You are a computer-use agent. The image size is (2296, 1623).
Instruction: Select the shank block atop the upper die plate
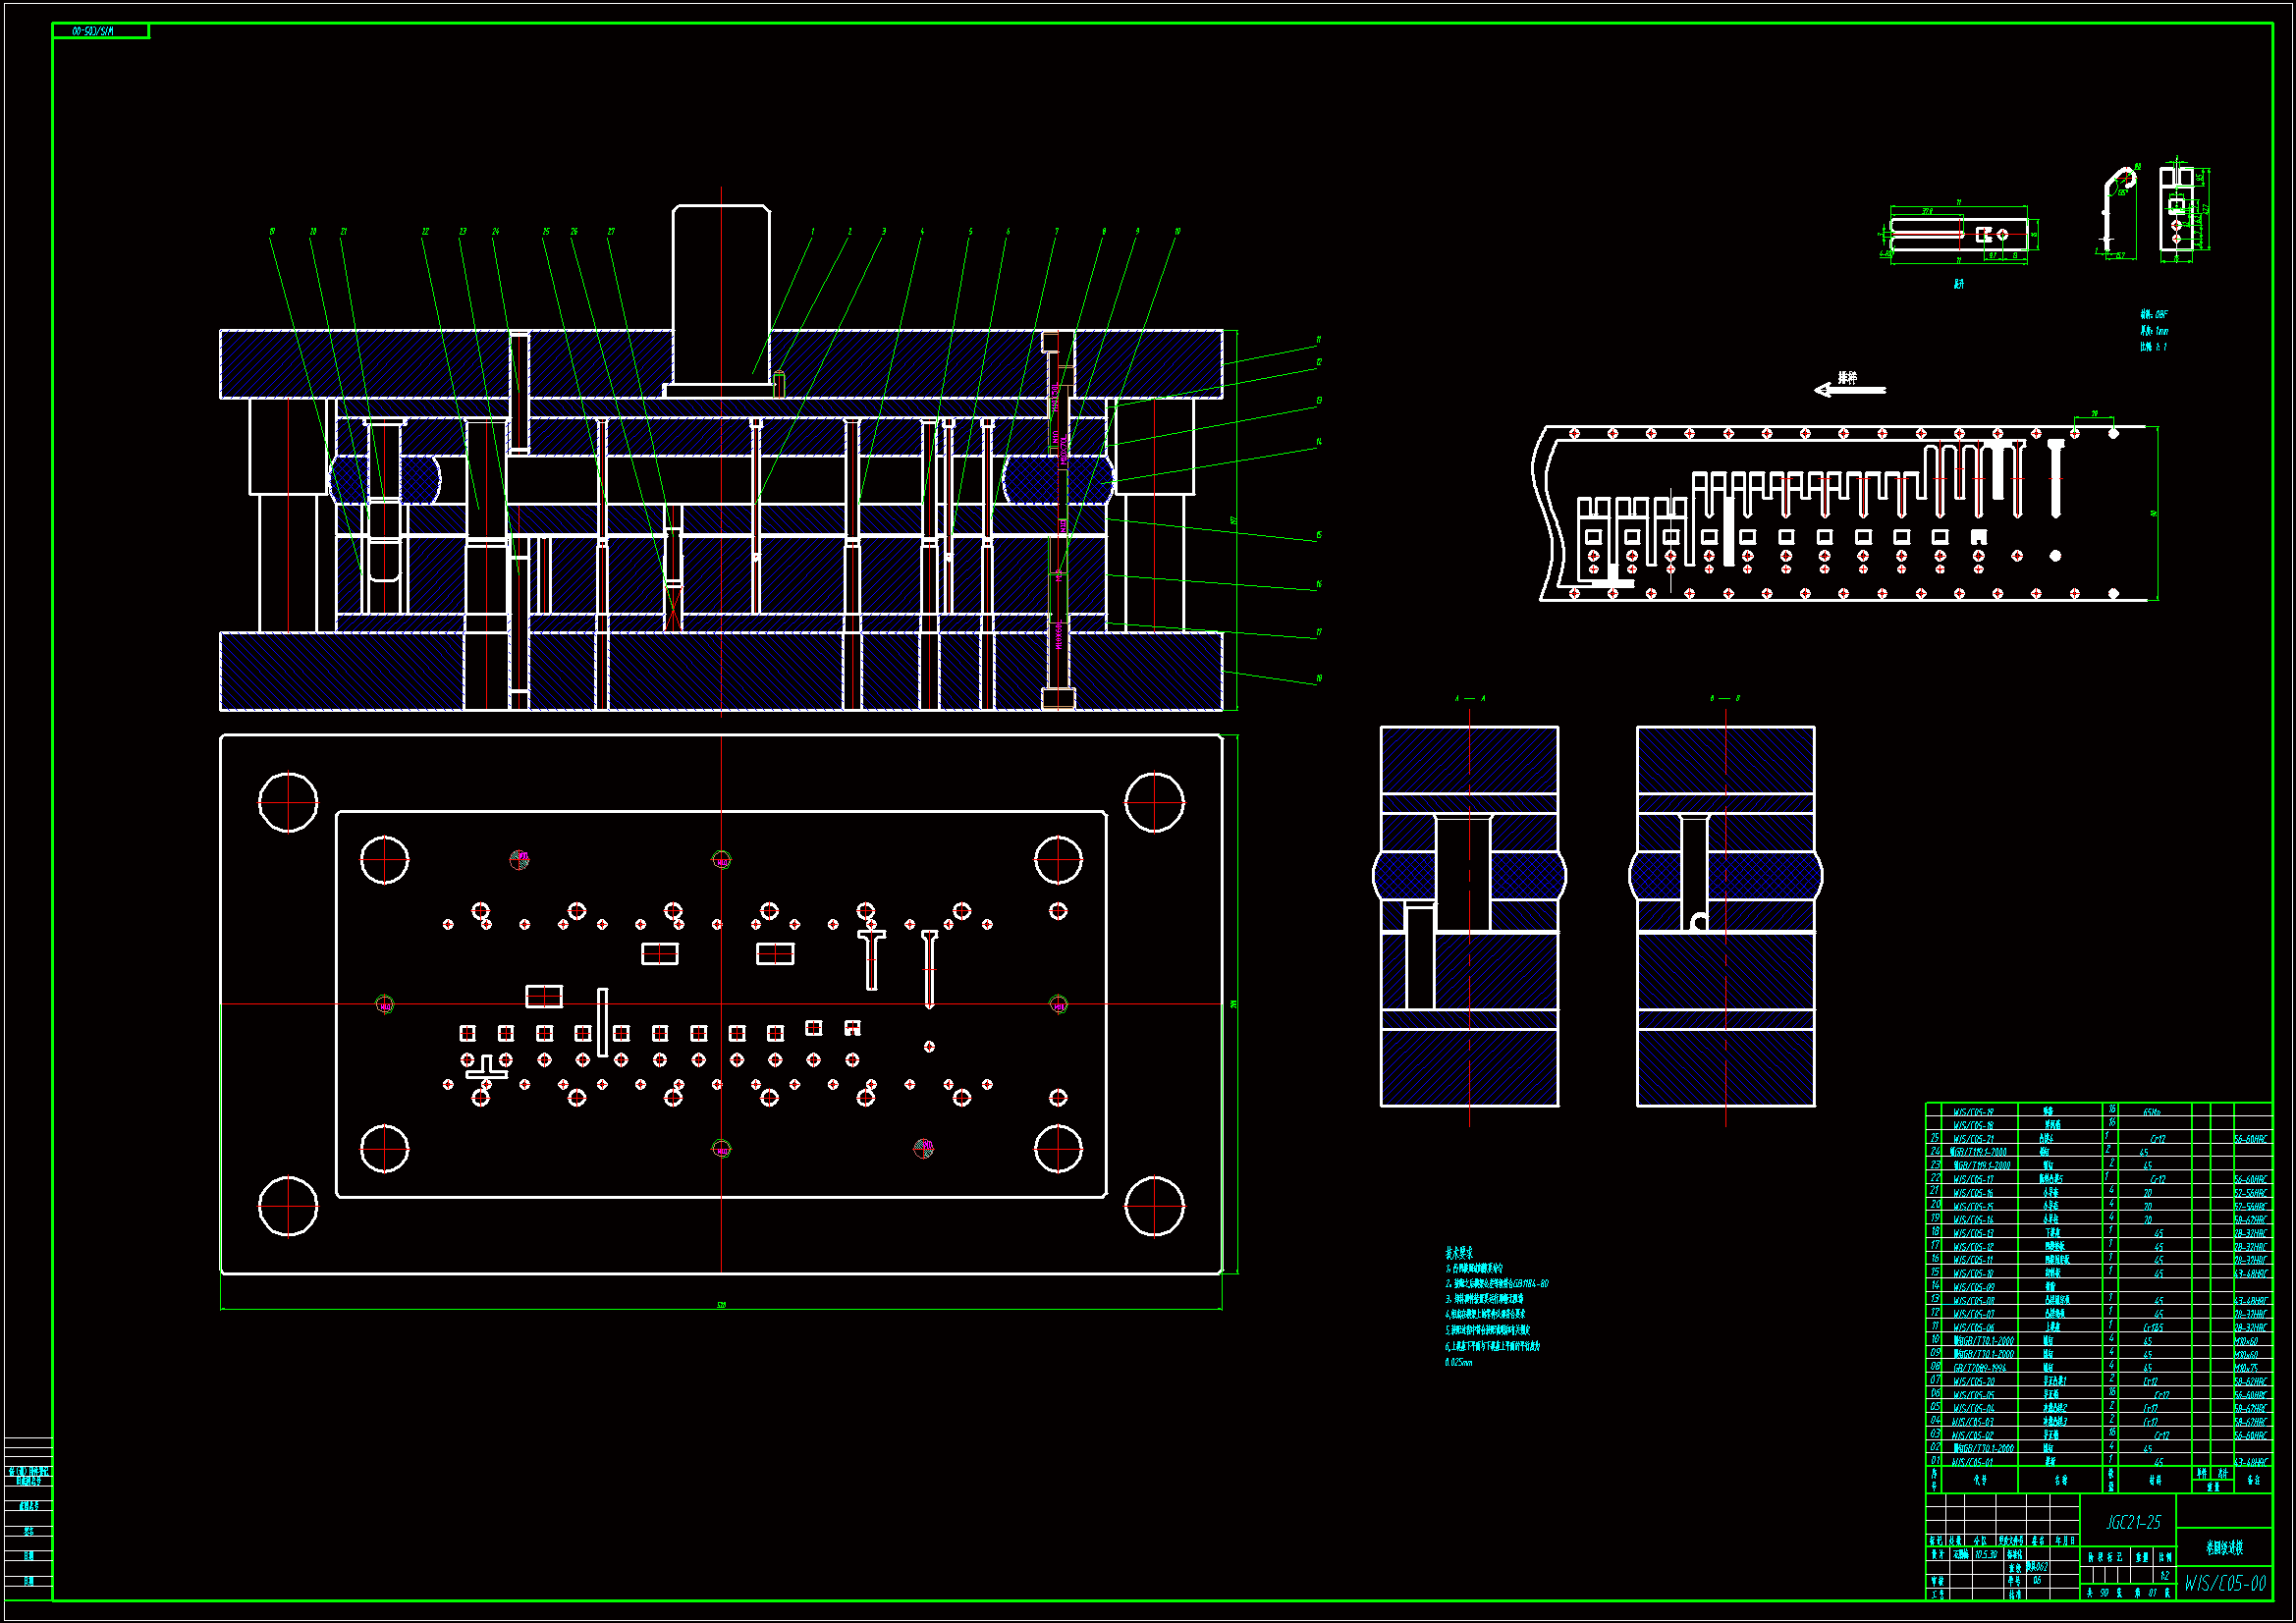click(721, 295)
